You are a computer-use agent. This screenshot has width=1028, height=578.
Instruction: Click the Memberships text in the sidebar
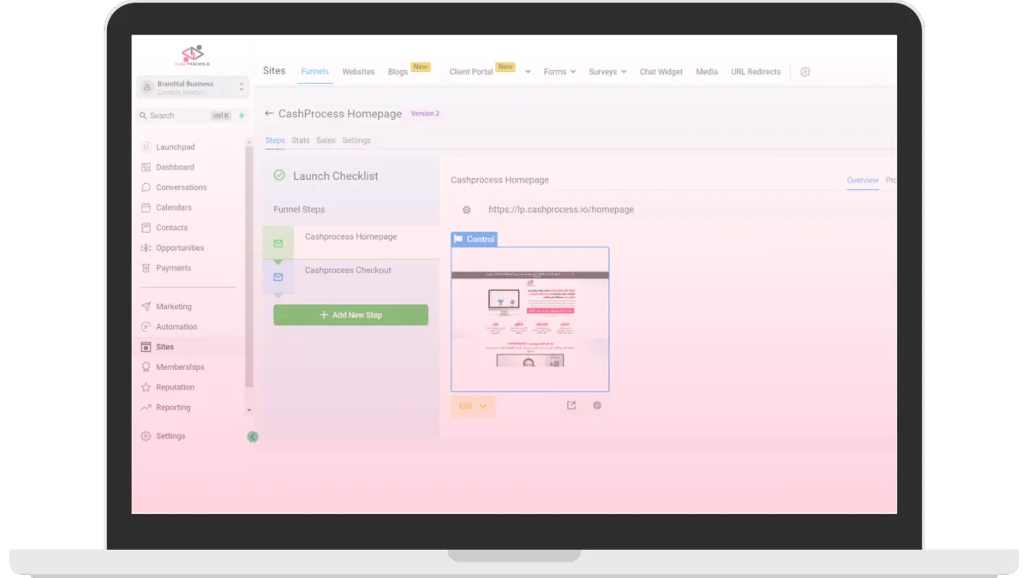tap(180, 367)
